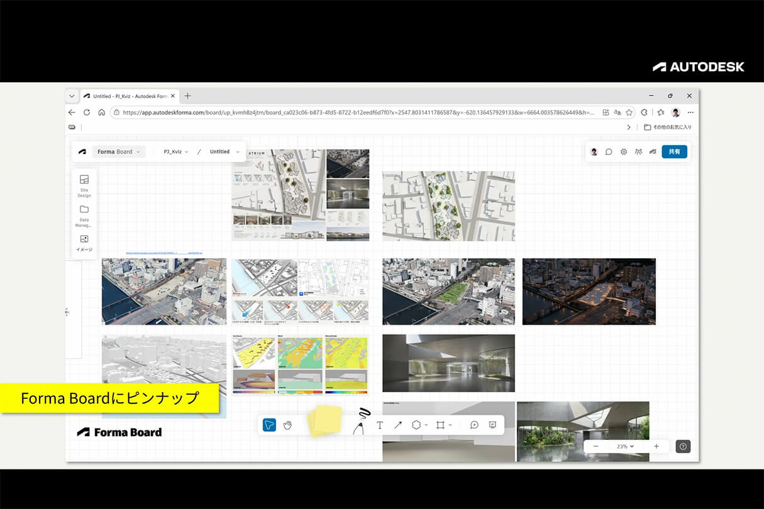Go back in the browser
The image size is (764, 509).
pos(72,112)
